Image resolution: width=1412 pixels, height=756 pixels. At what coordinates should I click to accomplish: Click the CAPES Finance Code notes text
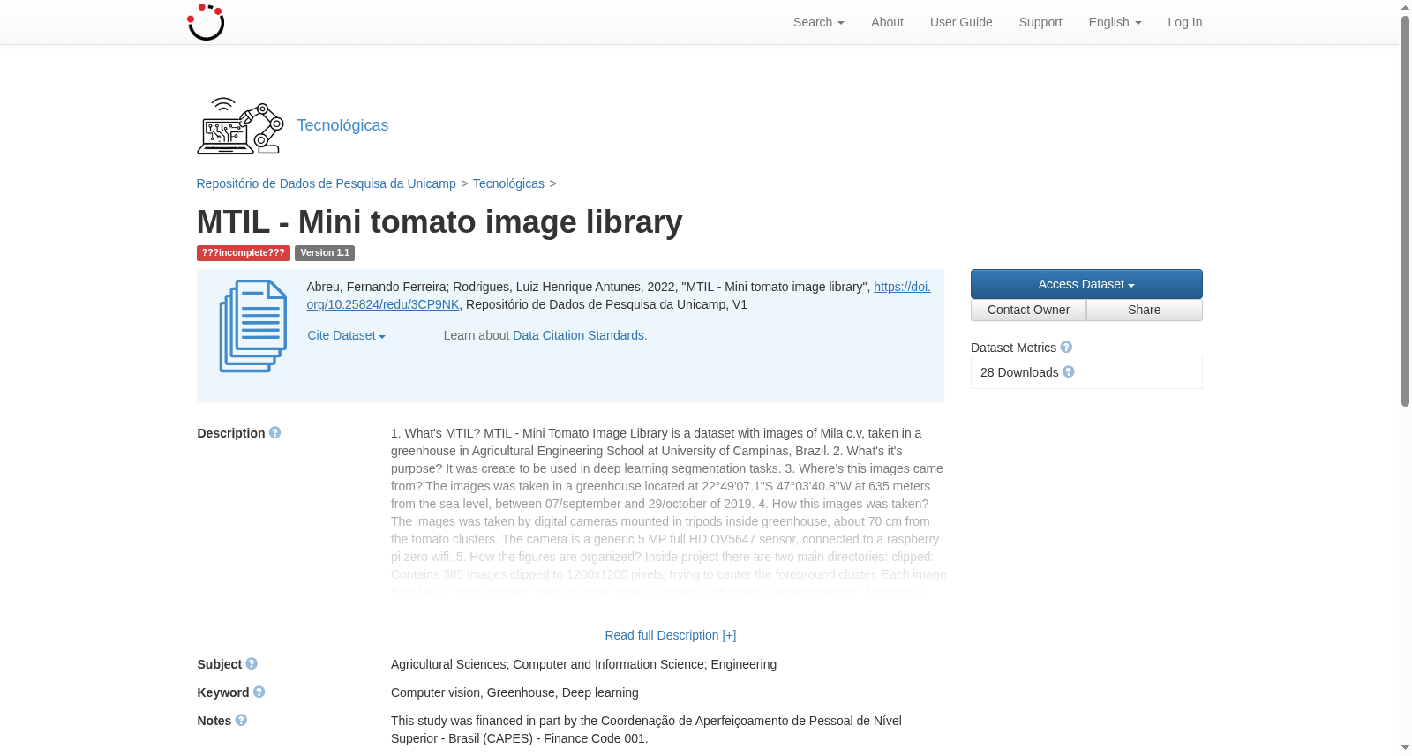(x=647, y=730)
